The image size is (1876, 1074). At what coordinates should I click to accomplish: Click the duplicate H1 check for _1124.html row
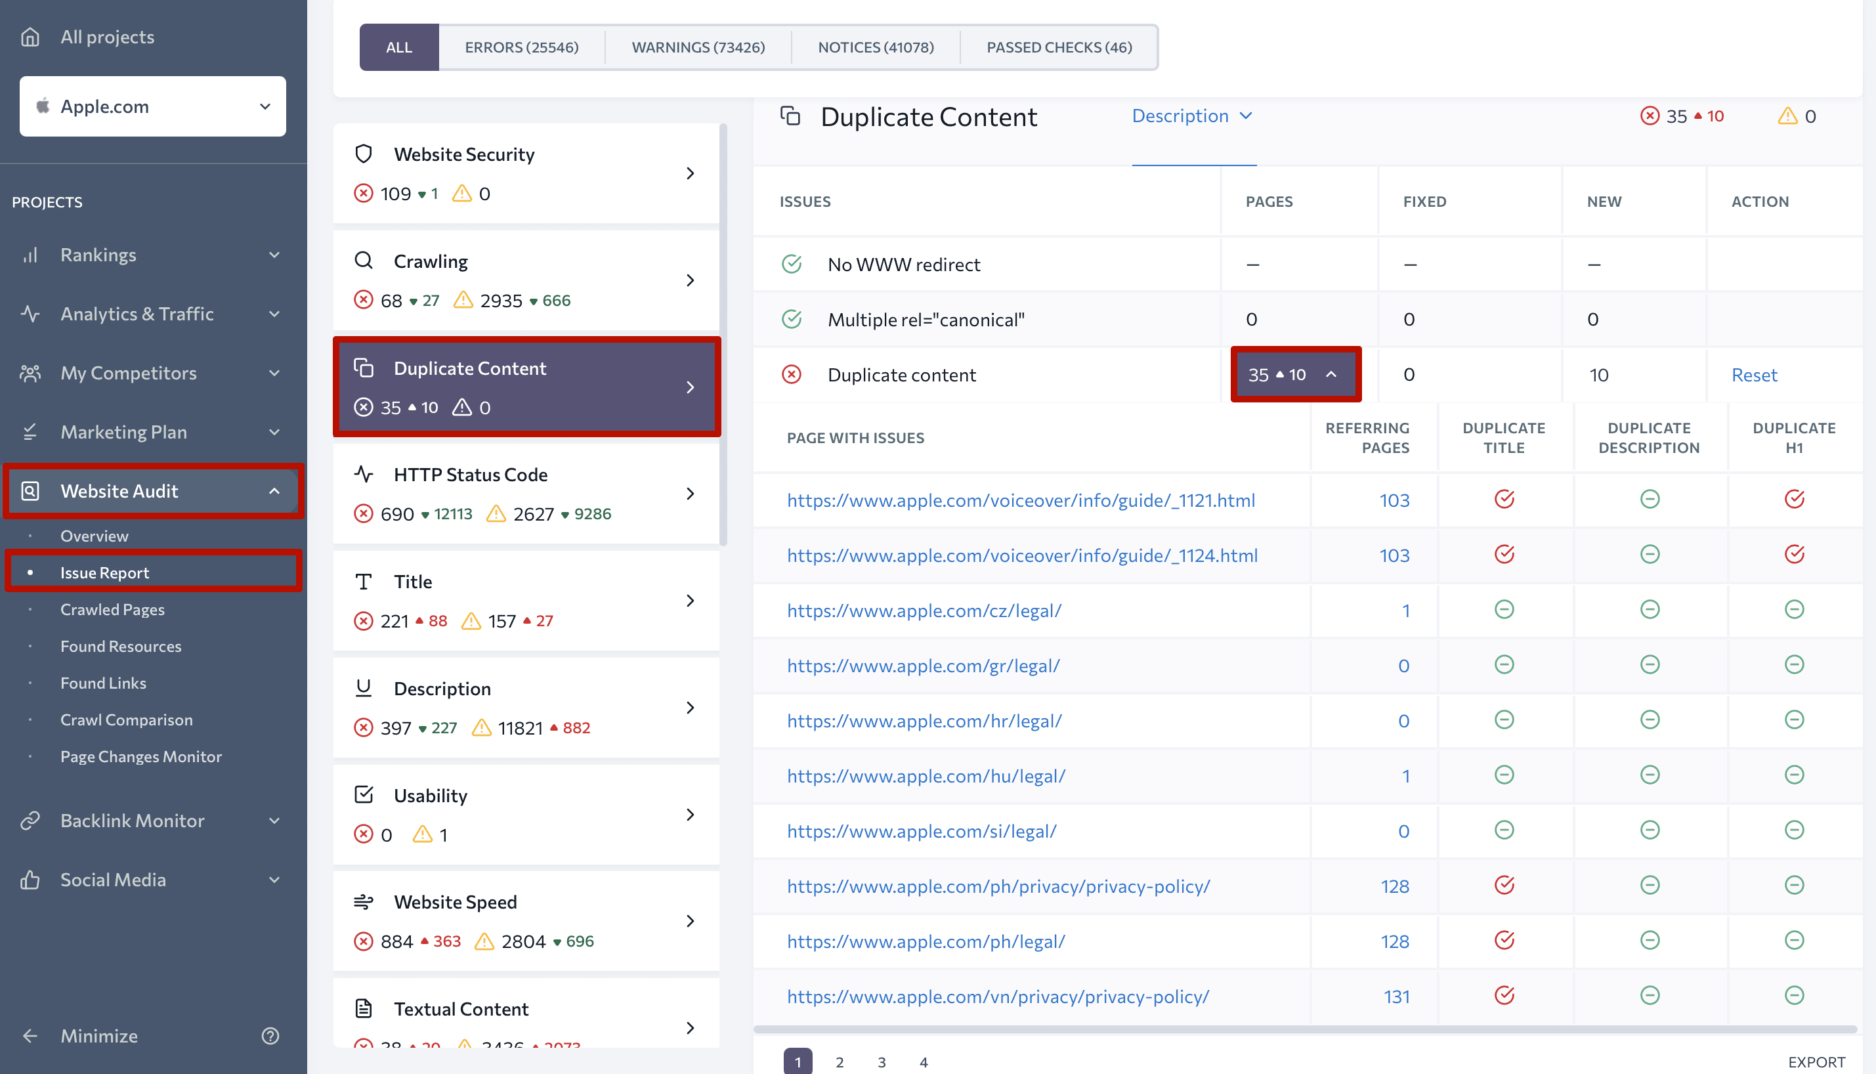click(1793, 555)
